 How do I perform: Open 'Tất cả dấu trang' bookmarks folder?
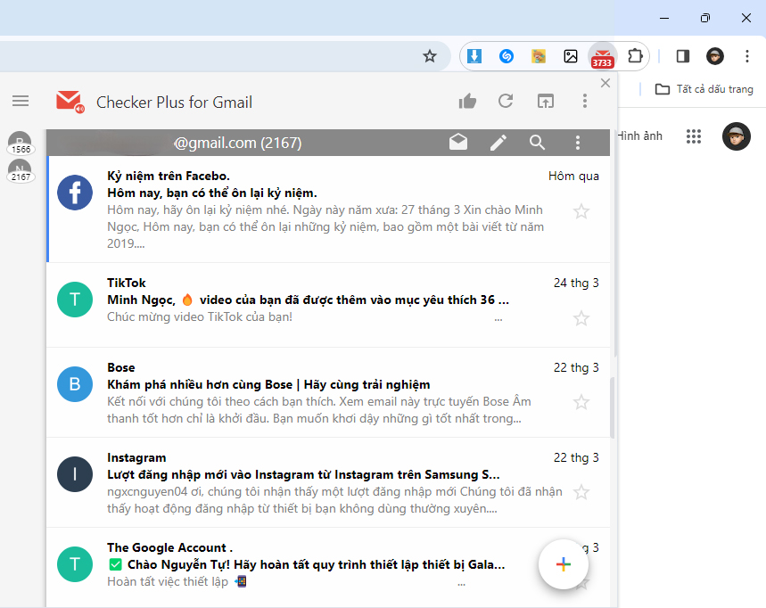[704, 89]
